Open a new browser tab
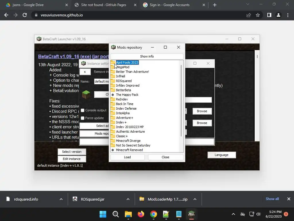The width and height of the screenshot is (294, 221). [x=215, y=5]
